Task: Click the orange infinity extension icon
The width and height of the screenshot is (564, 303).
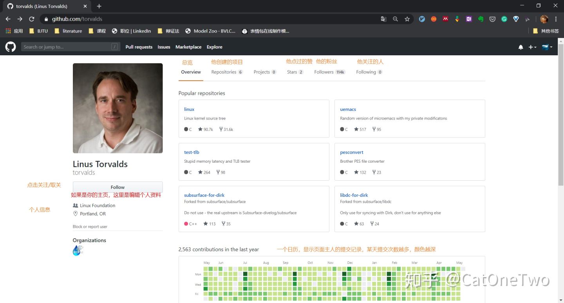Action: click(434, 19)
